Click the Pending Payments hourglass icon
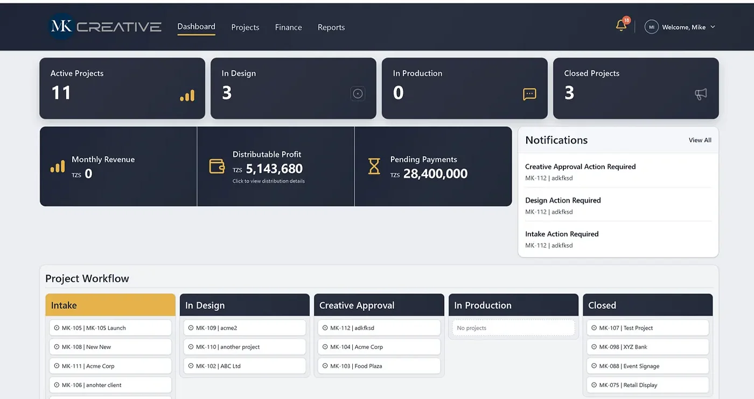The height and width of the screenshot is (399, 754). pos(374,166)
